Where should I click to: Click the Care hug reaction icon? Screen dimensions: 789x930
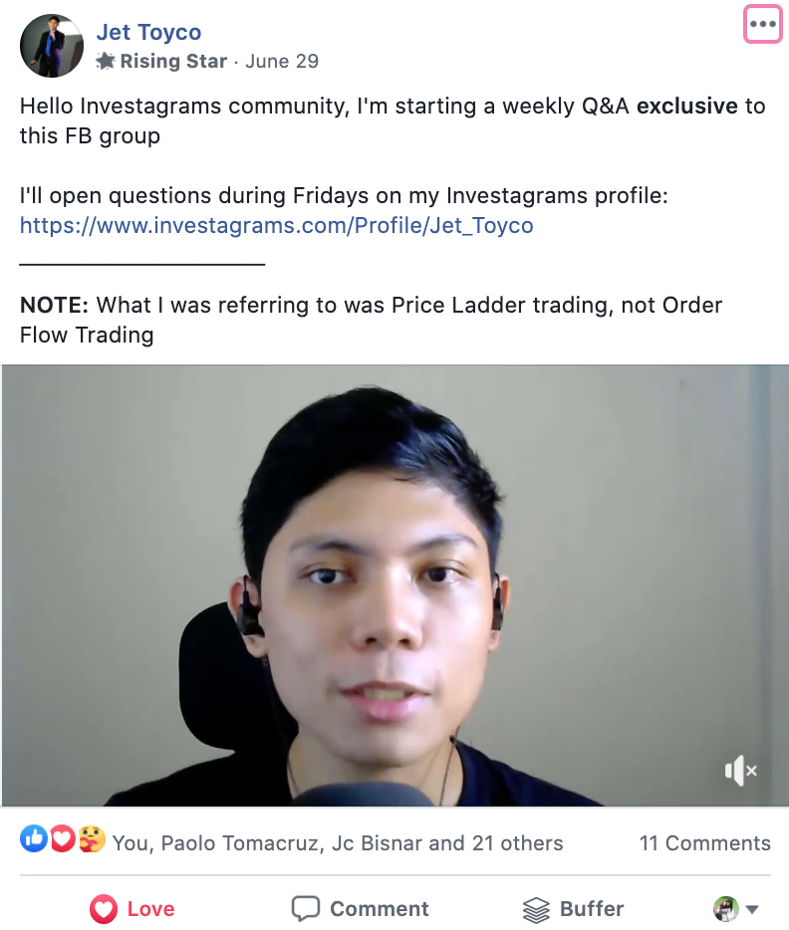click(x=91, y=838)
